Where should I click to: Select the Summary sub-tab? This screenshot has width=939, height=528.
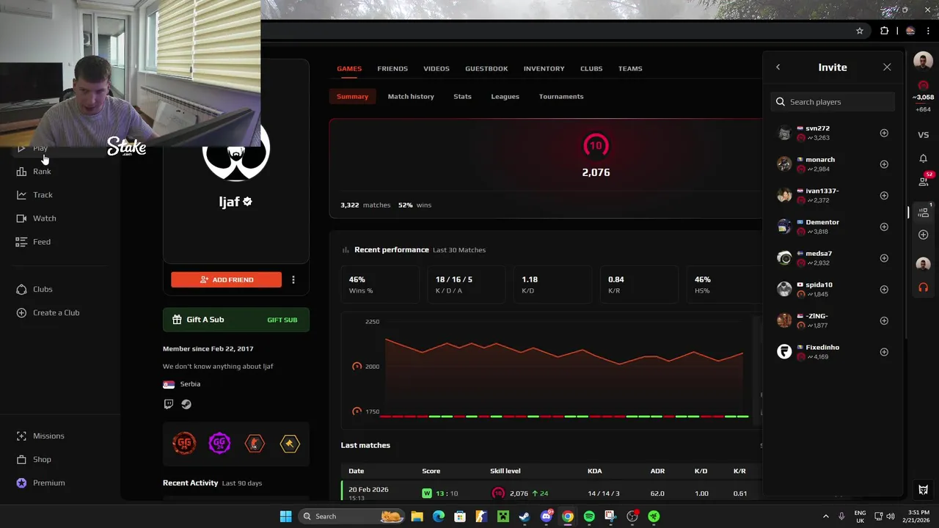(352, 97)
